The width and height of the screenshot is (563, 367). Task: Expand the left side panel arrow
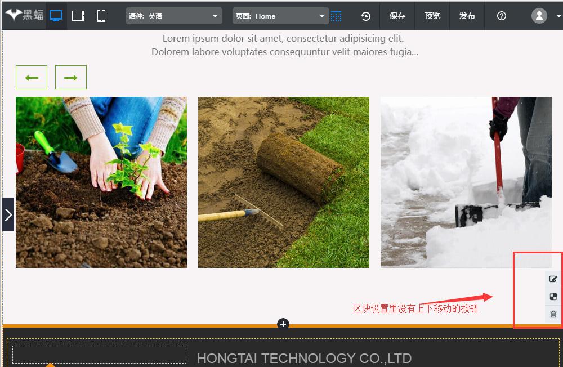tap(8, 214)
